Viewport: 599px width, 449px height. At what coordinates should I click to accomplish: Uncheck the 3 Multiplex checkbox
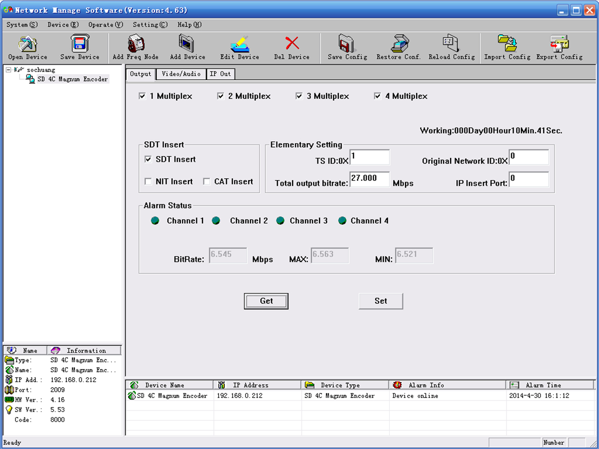(x=299, y=96)
